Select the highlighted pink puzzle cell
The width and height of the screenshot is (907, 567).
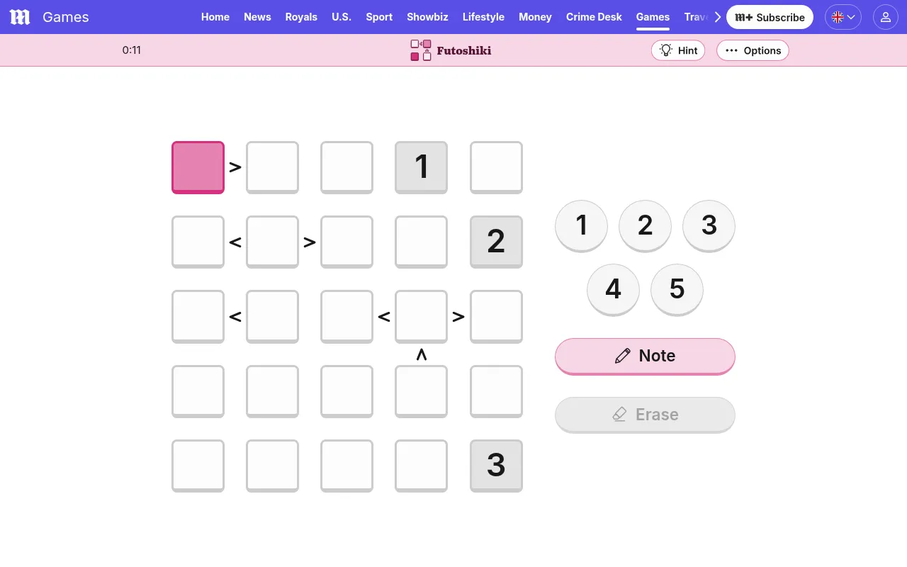[198, 167]
